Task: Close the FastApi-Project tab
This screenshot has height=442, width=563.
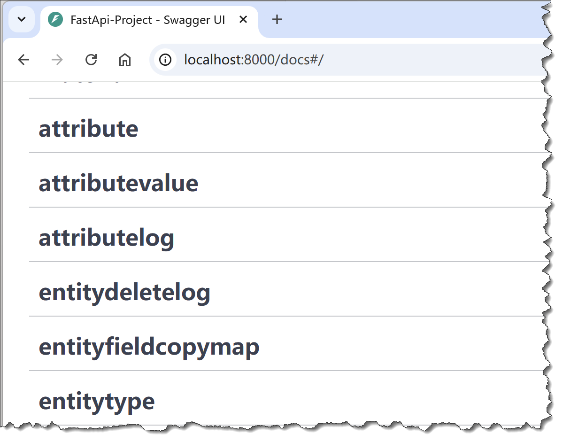Action: click(243, 19)
